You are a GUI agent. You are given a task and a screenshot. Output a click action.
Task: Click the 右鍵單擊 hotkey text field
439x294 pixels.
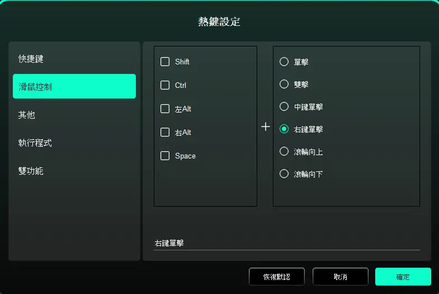pos(286,244)
